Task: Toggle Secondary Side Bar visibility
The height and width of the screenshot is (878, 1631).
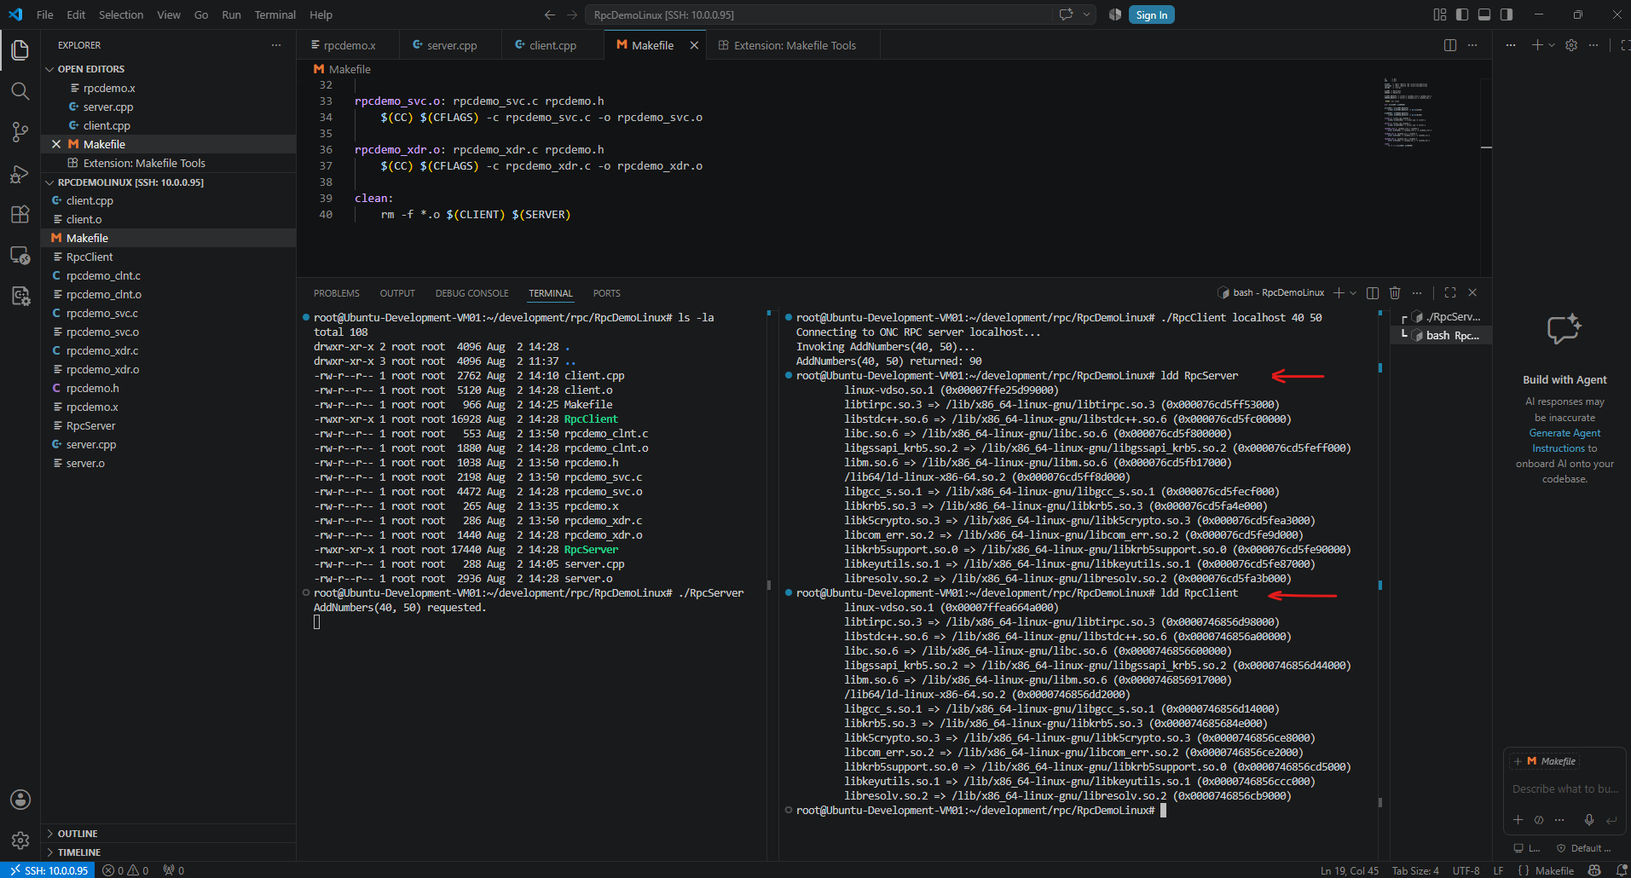Action: [x=1507, y=14]
